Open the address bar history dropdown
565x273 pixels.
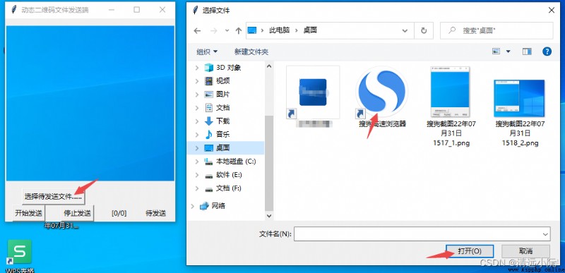tap(405, 30)
